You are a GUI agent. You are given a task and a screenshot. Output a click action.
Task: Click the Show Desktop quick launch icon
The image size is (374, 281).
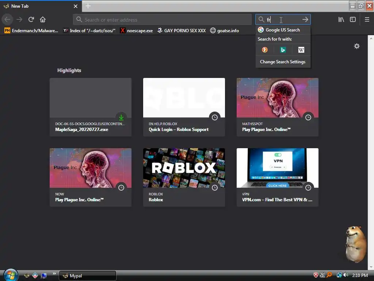[44, 276]
